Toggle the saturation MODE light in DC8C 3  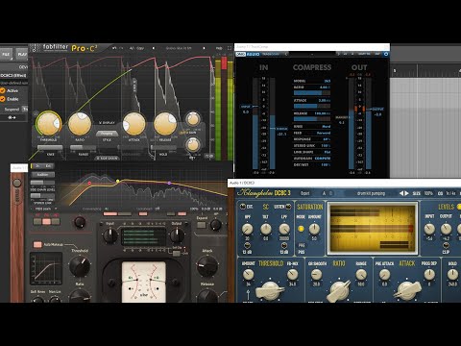point(301,229)
